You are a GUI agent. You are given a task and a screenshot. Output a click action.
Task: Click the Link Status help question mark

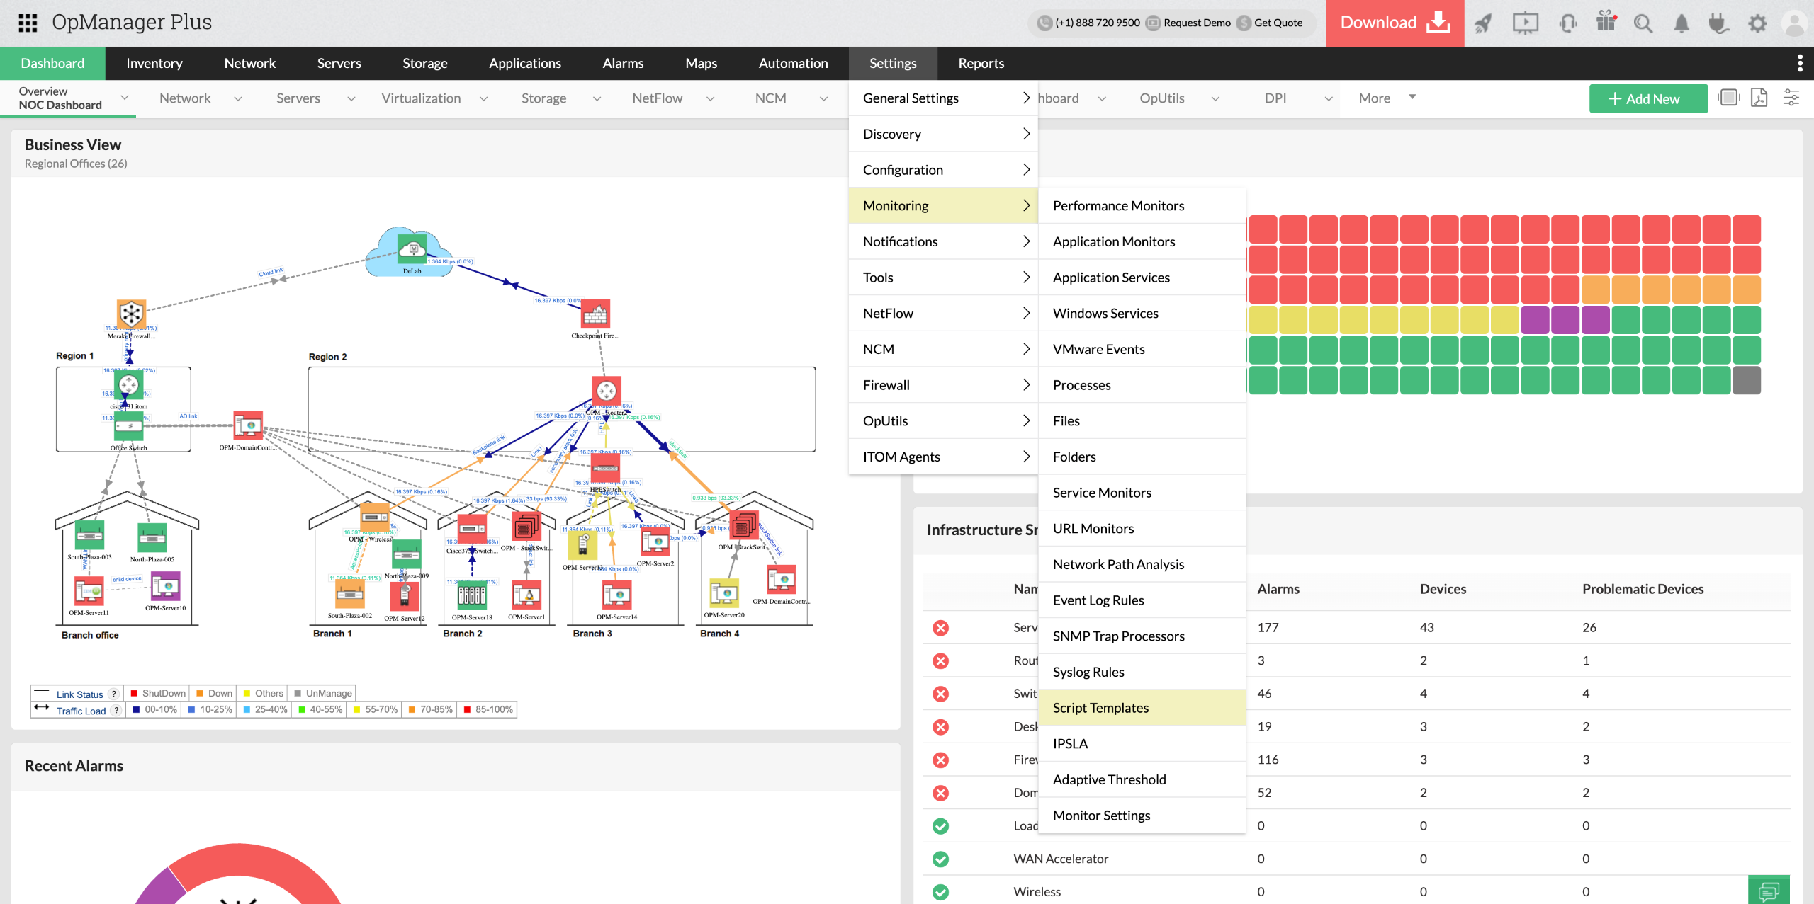113,694
